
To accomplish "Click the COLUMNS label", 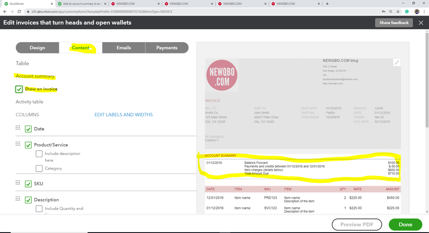I will pyautogui.click(x=27, y=115).
